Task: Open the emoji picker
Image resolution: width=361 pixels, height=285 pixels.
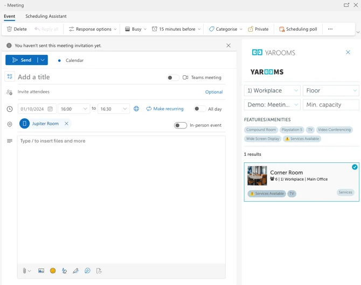Action: pyautogui.click(x=53, y=271)
